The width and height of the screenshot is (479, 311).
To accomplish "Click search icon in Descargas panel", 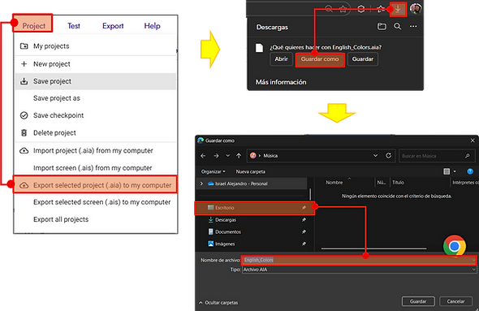I will 397,27.
